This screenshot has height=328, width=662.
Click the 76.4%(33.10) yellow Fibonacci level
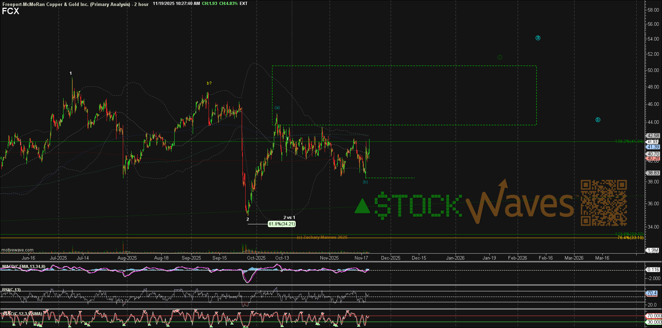point(630,238)
